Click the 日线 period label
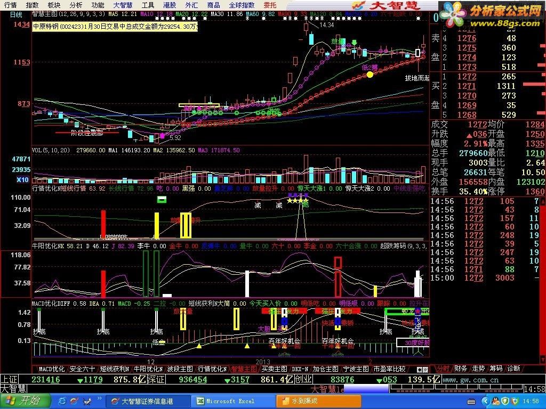Image resolution: width=546 pixels, height=409 pixels. pyautogui.click(x=16, y=14)
